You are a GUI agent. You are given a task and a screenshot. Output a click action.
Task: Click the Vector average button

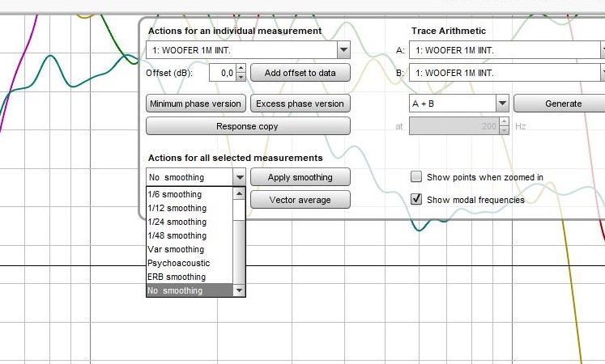(x=300, y=200)
